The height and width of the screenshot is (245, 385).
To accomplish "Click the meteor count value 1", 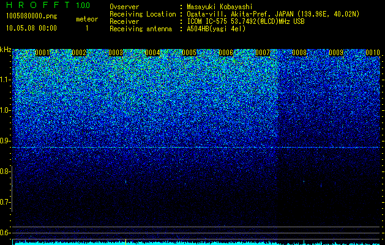I will [x=87, y=28].
